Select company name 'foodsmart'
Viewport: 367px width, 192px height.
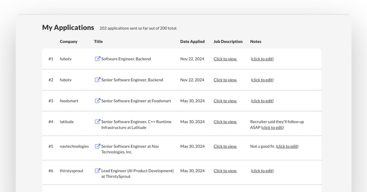69,101
